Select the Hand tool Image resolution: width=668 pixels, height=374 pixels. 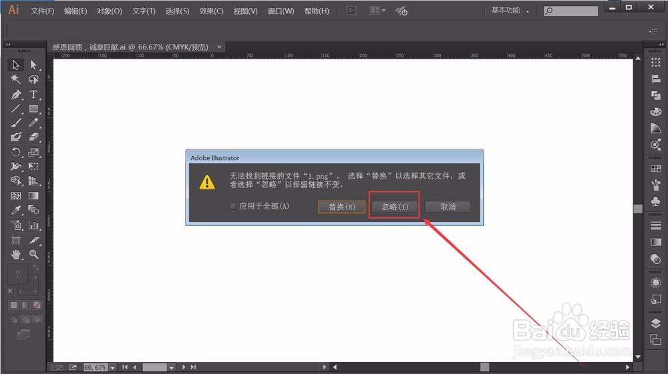point(16,255)
